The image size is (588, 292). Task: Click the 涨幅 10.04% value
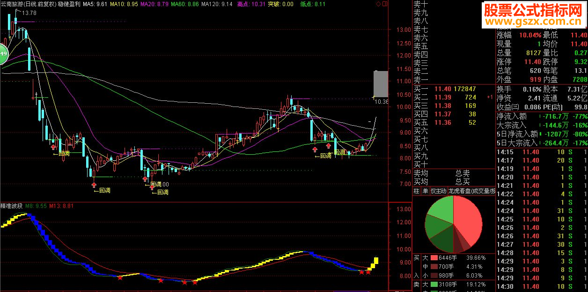tap(530, 35)
